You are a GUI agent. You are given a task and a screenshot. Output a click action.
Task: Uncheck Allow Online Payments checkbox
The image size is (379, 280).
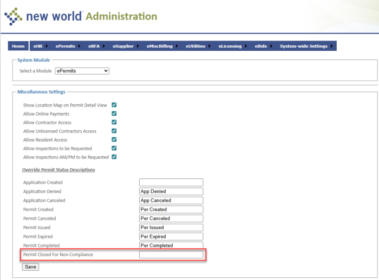pyautogui.click(x=114, y=114)
